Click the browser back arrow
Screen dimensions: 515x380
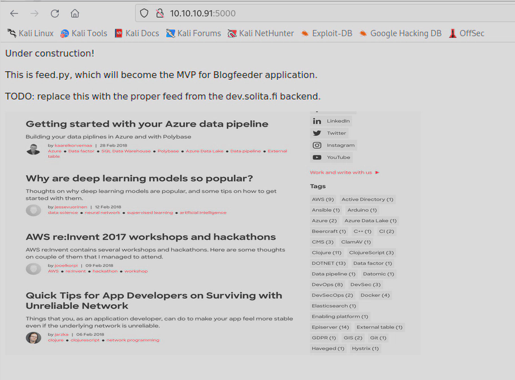click(14, 13)
